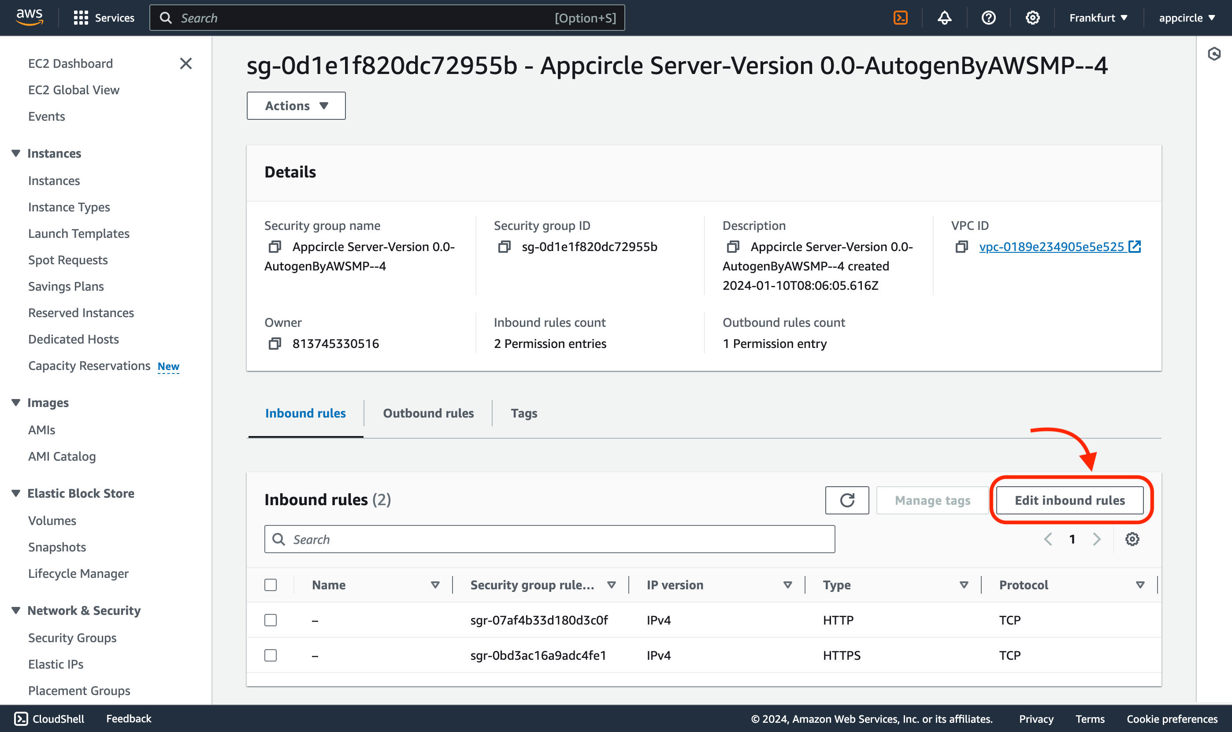
Task: Open the Actions dropdown
Action: click(296, 106)
